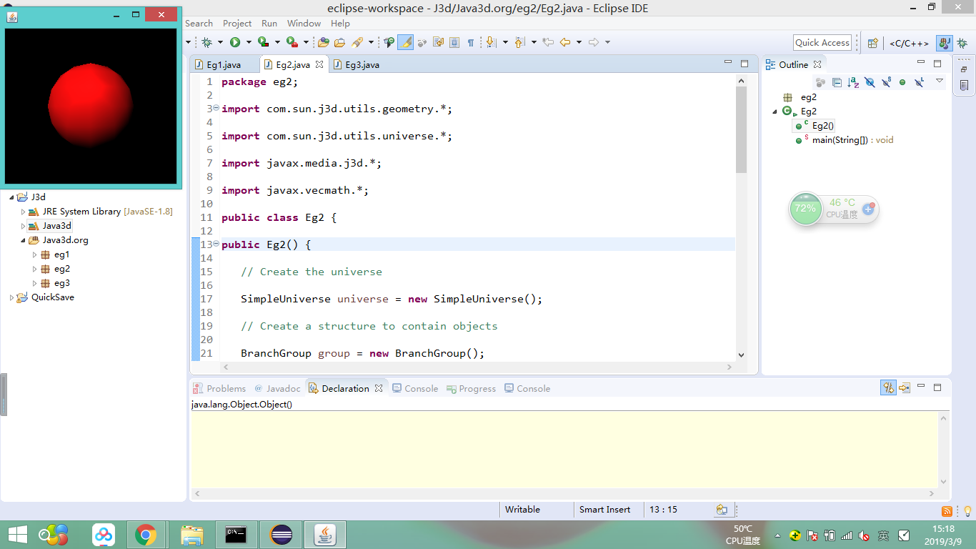
Task: Toggle Show Whitespace Characters
Action: tap(471, 42)
